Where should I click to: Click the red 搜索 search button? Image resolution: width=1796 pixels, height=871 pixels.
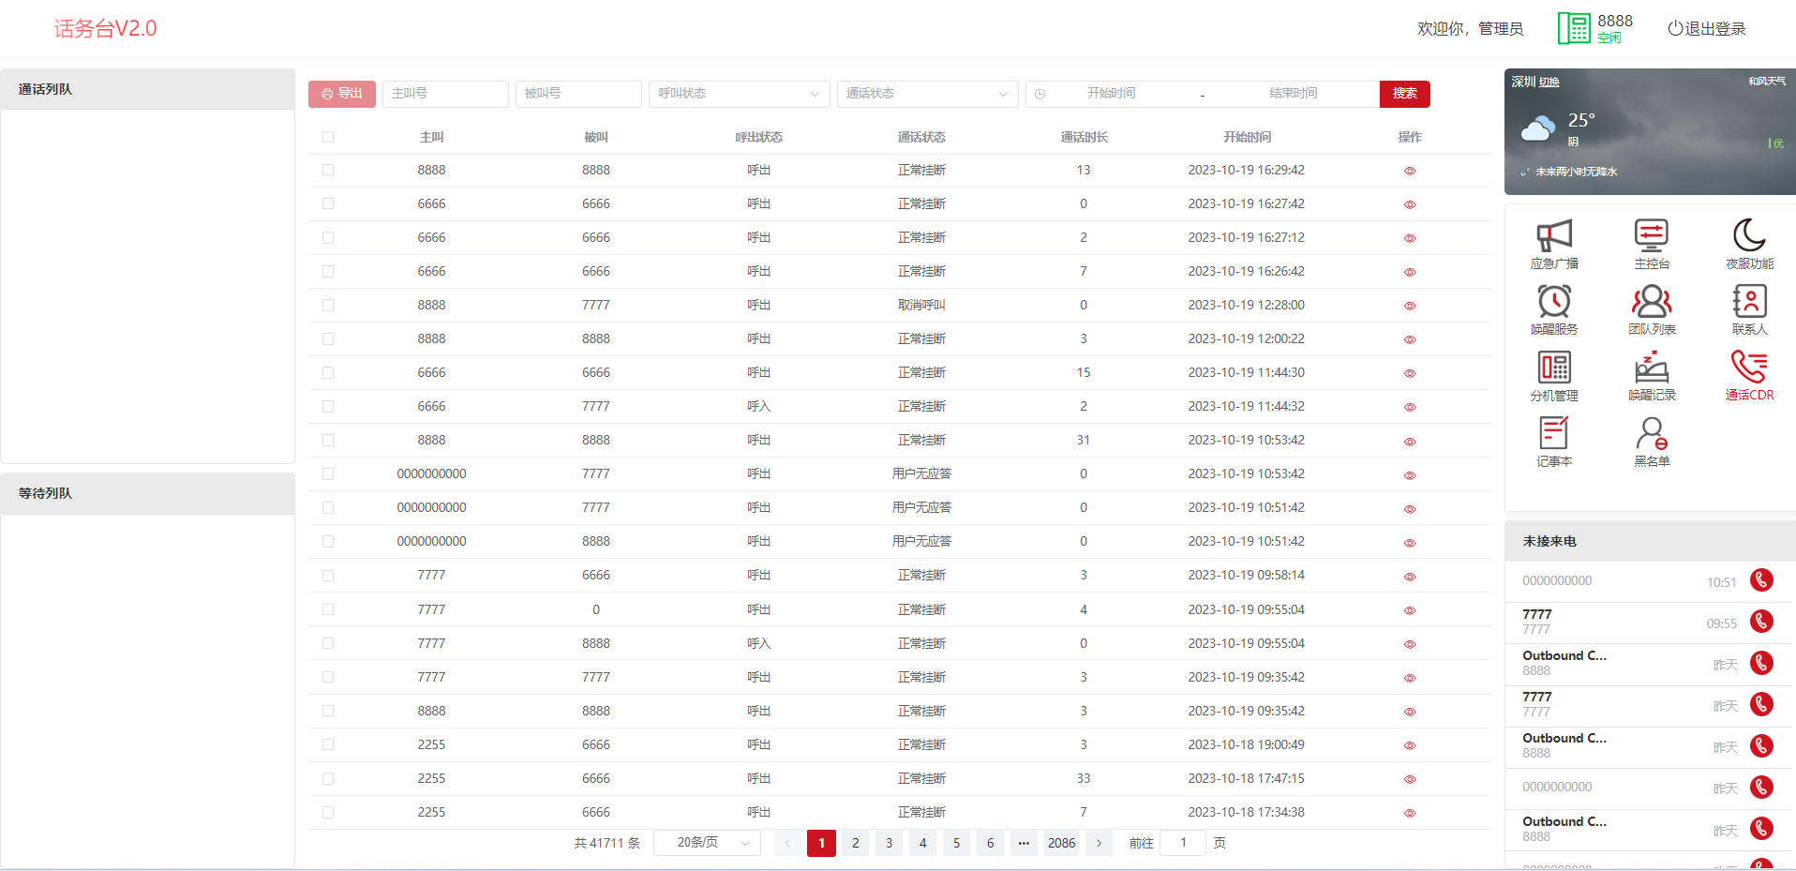(1404, 94)
